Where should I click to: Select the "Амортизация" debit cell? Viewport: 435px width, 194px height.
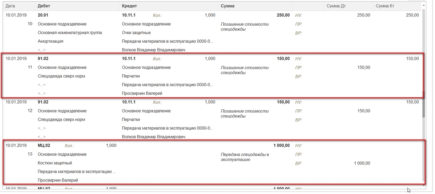[x=50, y=41]
